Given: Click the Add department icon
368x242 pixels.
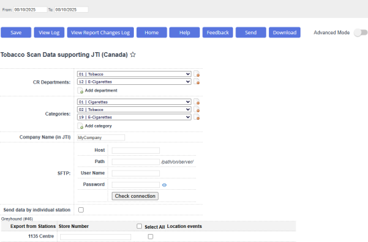Looking at the screenshot, I should pyautogui.click(x=80, y=90).
